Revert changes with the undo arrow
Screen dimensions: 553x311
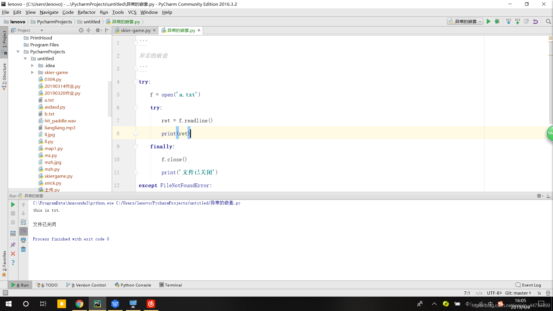(x=535, y=22)
